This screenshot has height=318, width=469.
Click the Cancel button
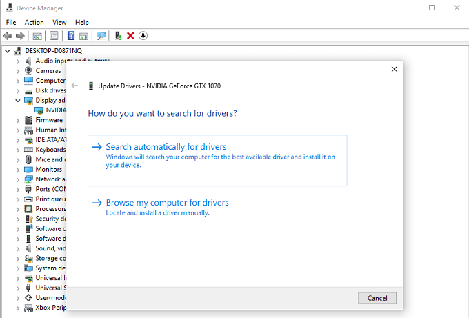click(x=377, y=298)
